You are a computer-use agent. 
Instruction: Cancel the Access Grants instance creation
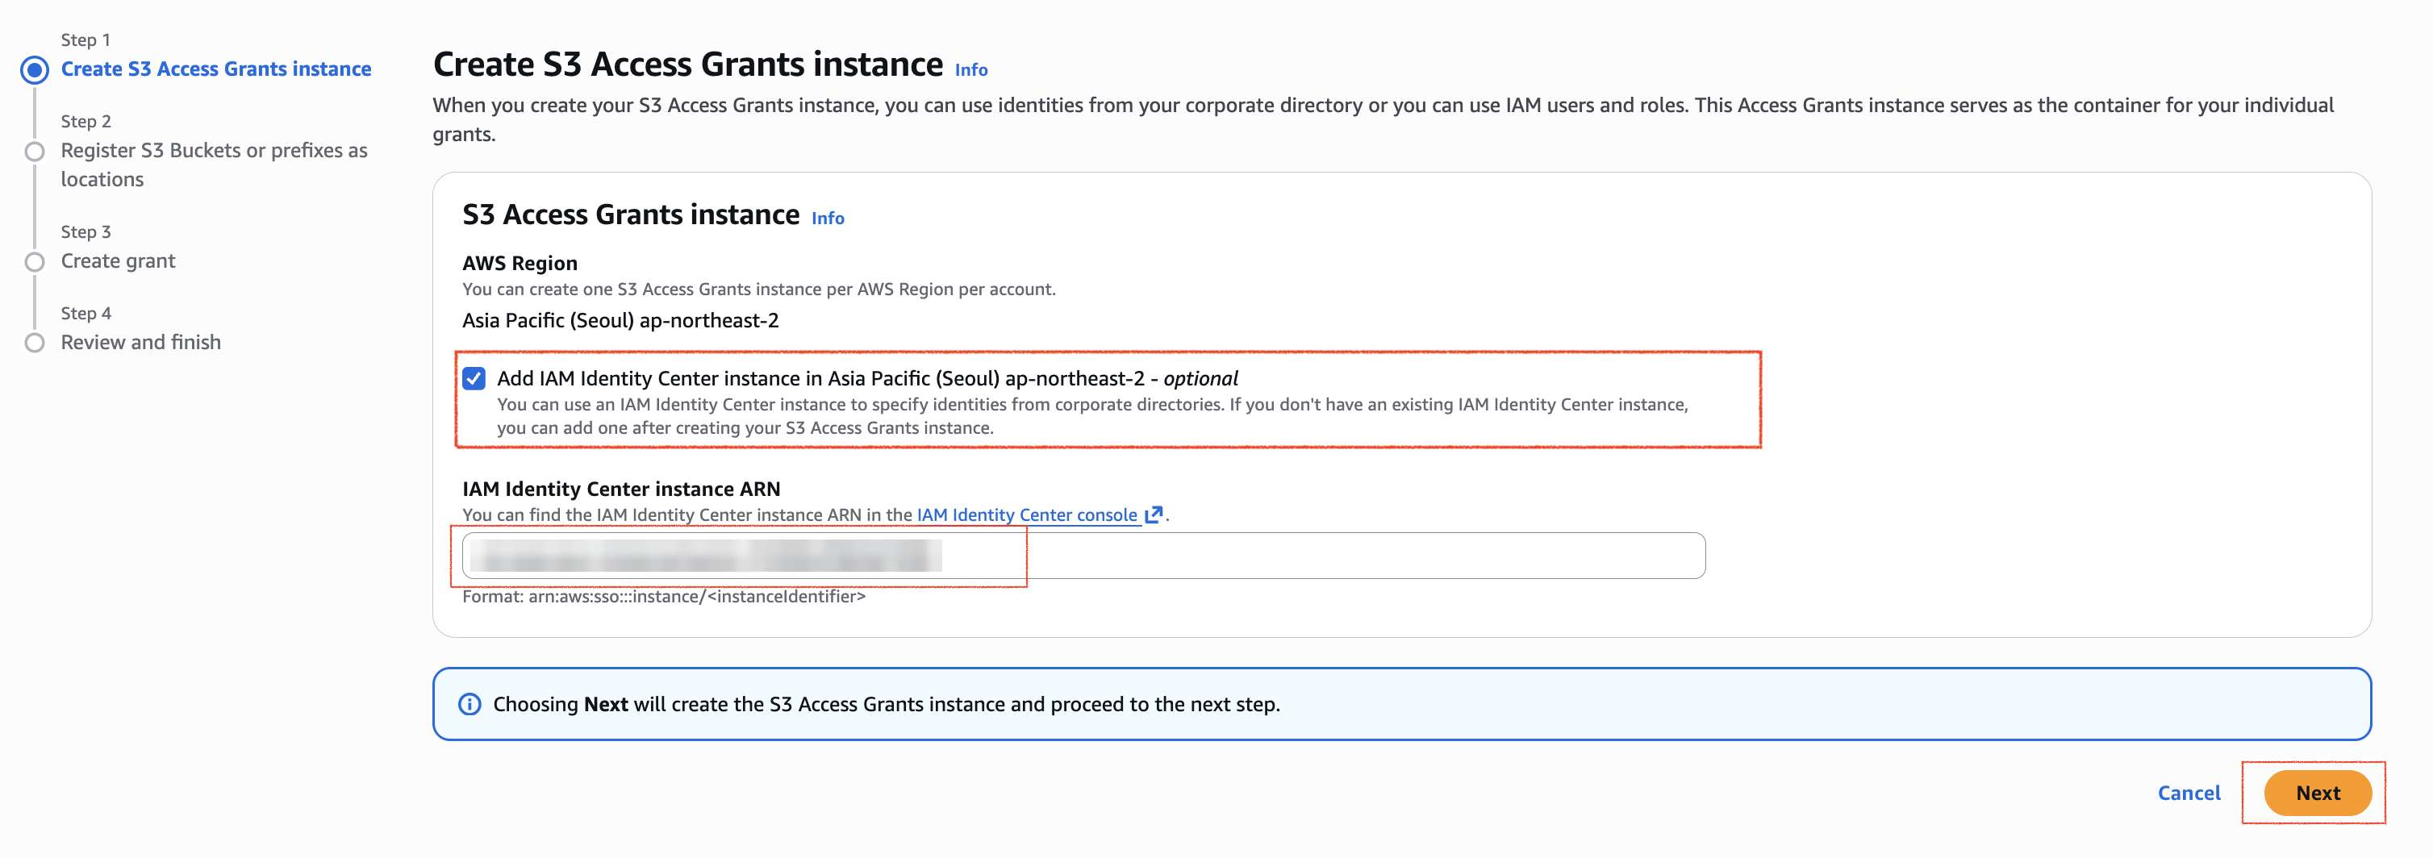(x=2189, y=793)
